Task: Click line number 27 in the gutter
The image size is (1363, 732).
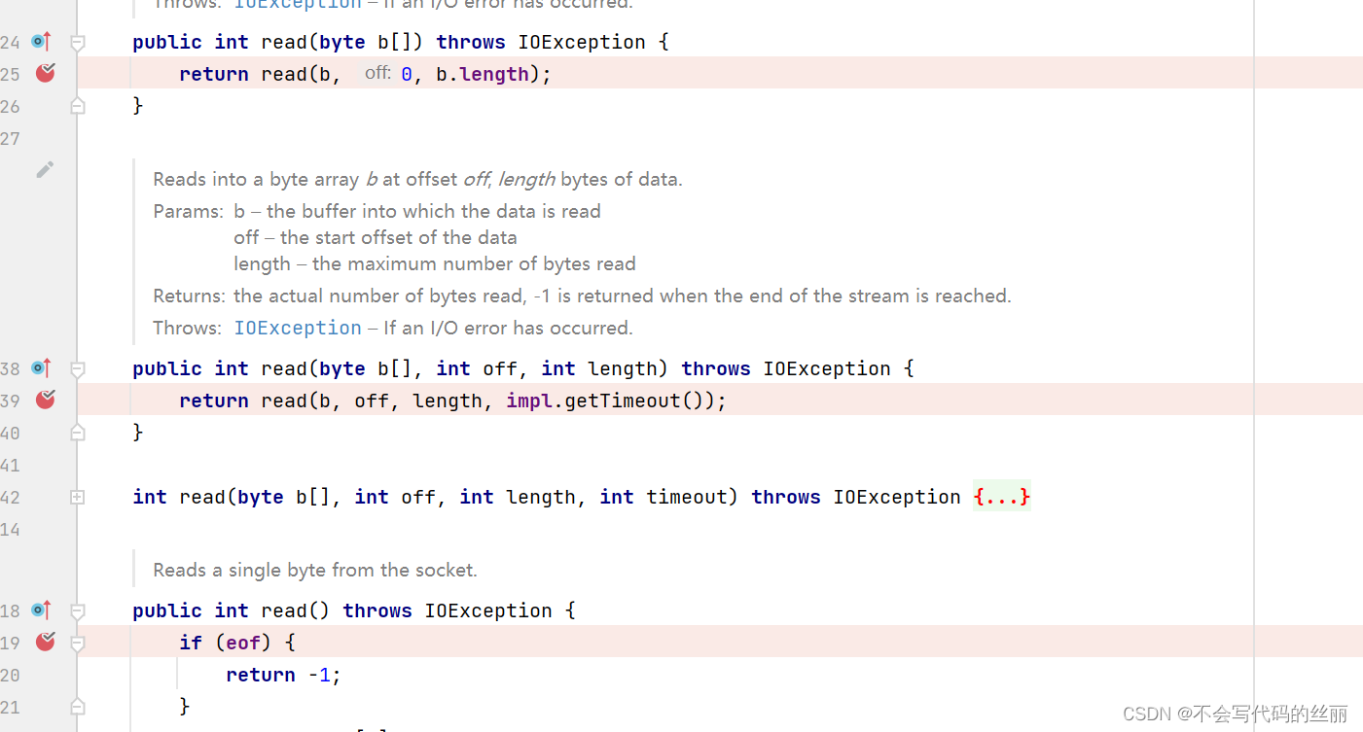Action: click(x=10, y=139)
